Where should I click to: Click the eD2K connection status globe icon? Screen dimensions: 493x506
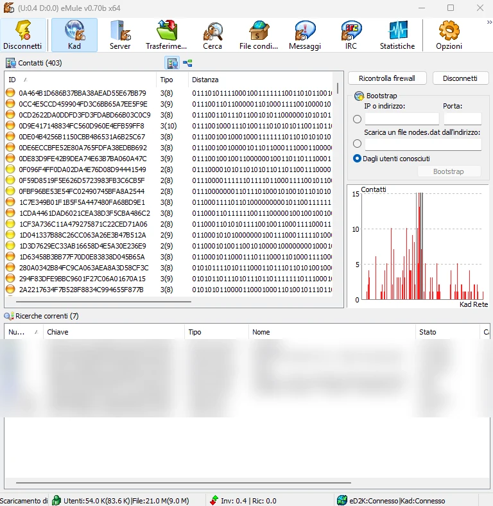click(342, 500)
